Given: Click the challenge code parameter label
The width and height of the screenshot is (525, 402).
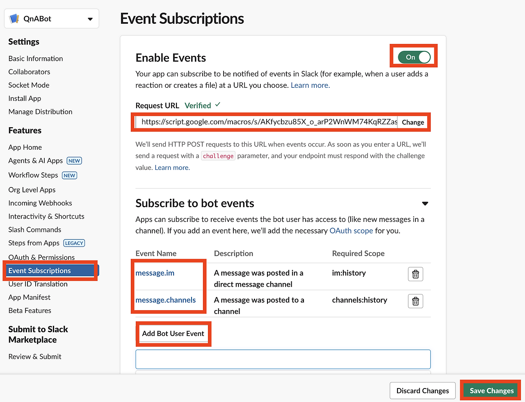Looking at the screenshot, I should 218,156.
